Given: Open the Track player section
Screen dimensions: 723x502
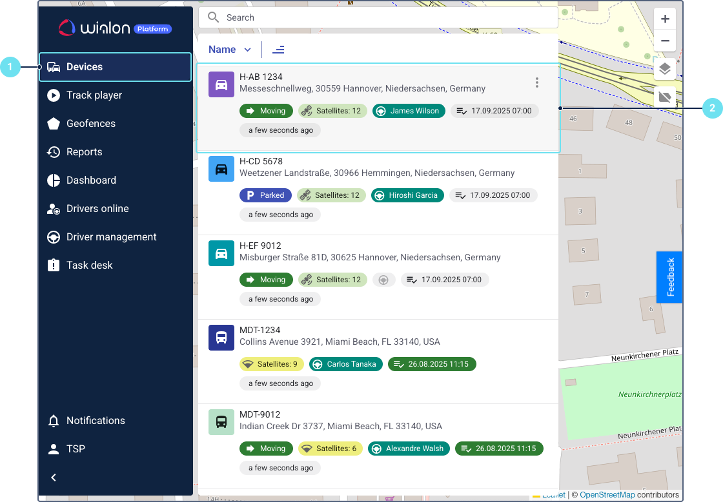Looking at the screenshot, I should [94, 95].
